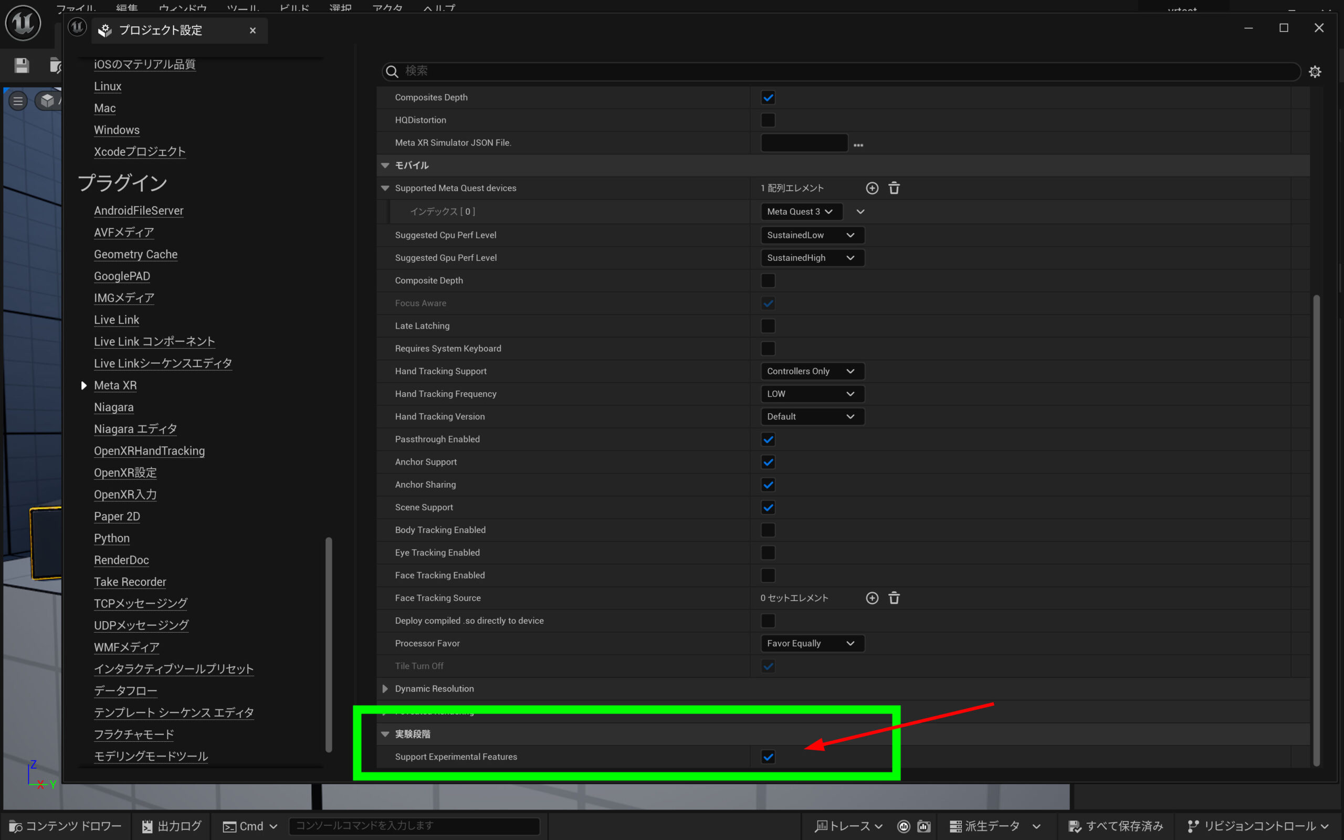The height and width of the screenshot is (840, 1344).
Task: Open the Niagara plugin settings
Action: (x=113, y=407)
